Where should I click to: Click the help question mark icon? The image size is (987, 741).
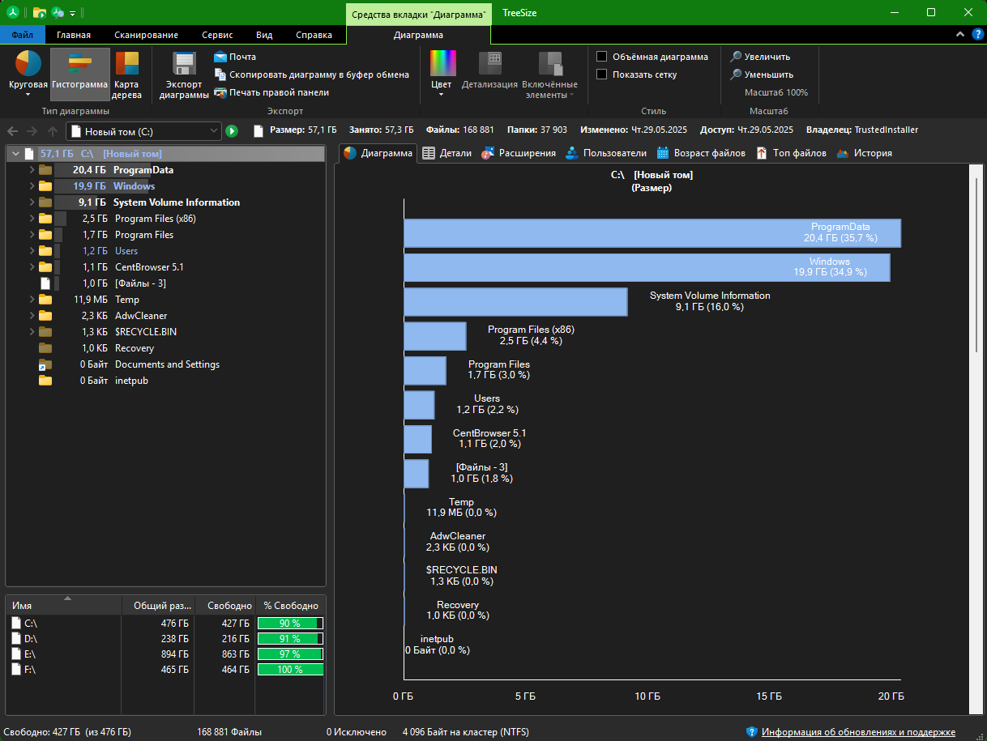click(976, 35)
